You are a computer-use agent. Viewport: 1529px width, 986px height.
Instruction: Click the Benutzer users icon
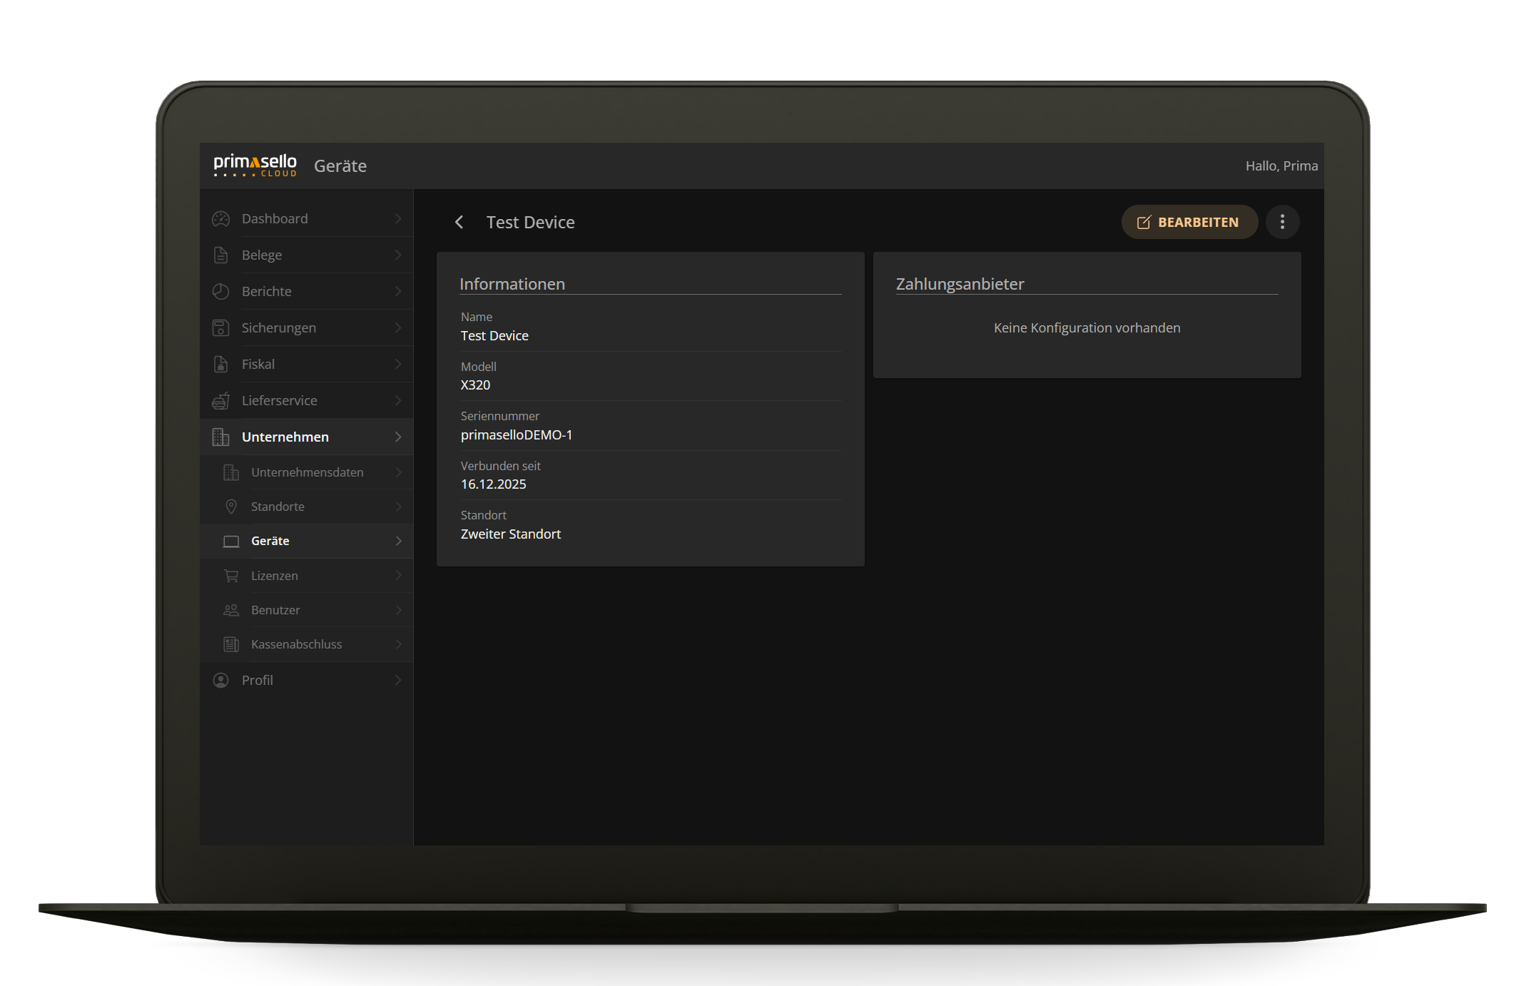pyautogui.click(x=231, y=609)
